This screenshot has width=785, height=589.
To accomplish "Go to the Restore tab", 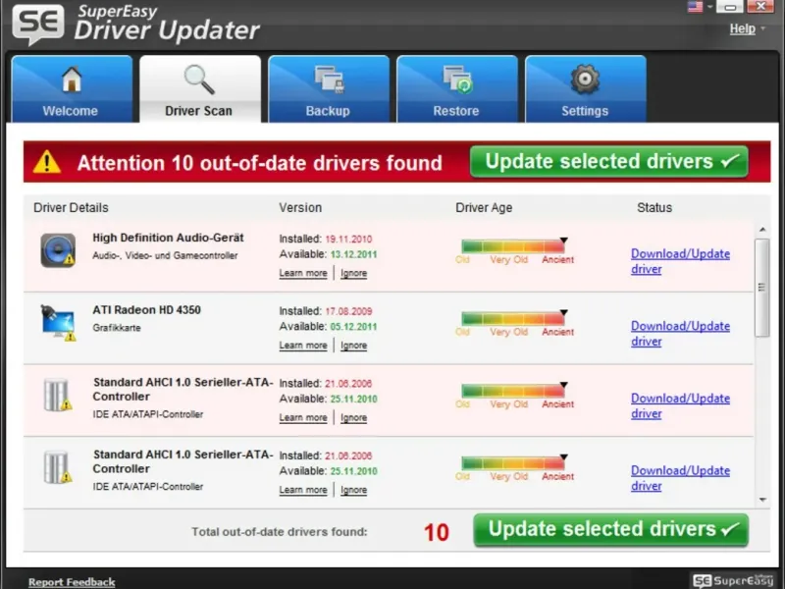I will pyautogui.click(x=457, y=89).
